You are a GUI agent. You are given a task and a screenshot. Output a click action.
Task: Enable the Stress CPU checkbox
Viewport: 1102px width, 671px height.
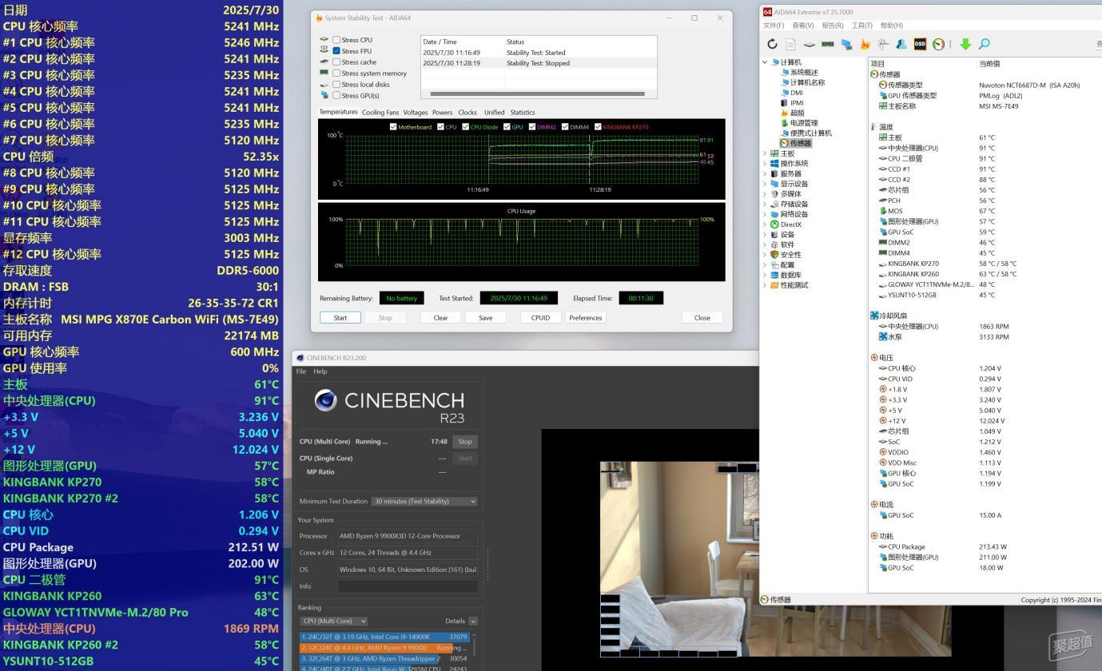(x=336, y=40)
